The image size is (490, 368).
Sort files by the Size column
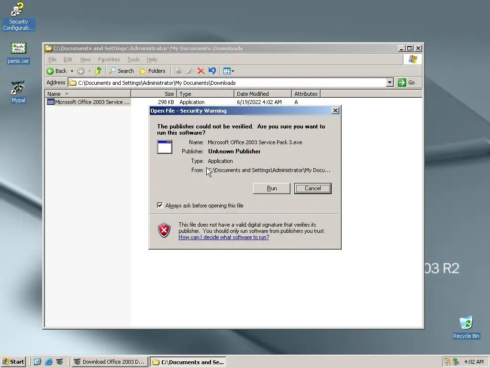[x=154, y=94]
